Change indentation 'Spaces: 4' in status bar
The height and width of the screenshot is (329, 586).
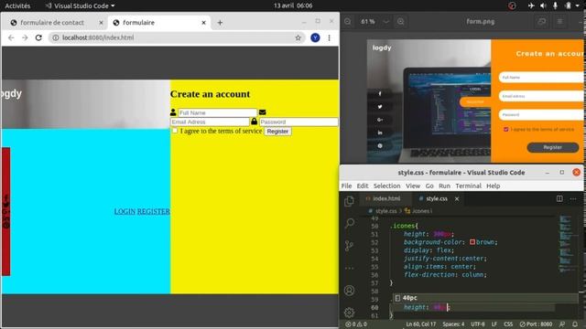pyautogui.click(x=453, y=324)
